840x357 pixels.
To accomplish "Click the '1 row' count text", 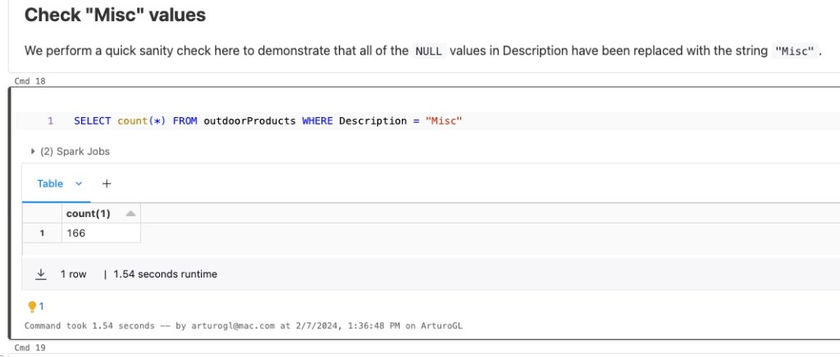I will 73,274.
